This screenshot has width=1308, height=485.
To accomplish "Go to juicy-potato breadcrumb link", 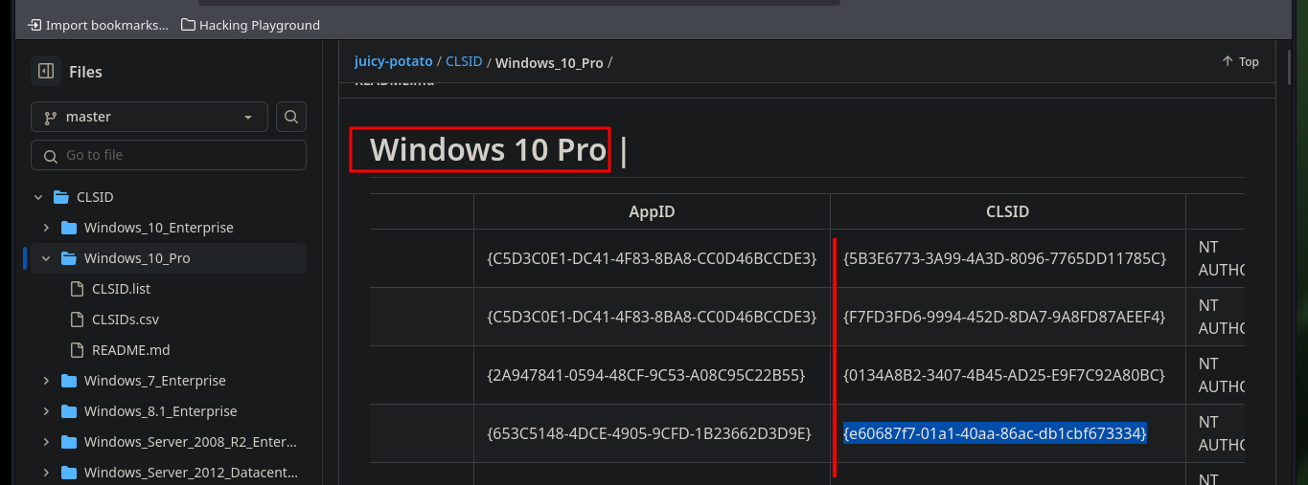I will pos(393,61).
